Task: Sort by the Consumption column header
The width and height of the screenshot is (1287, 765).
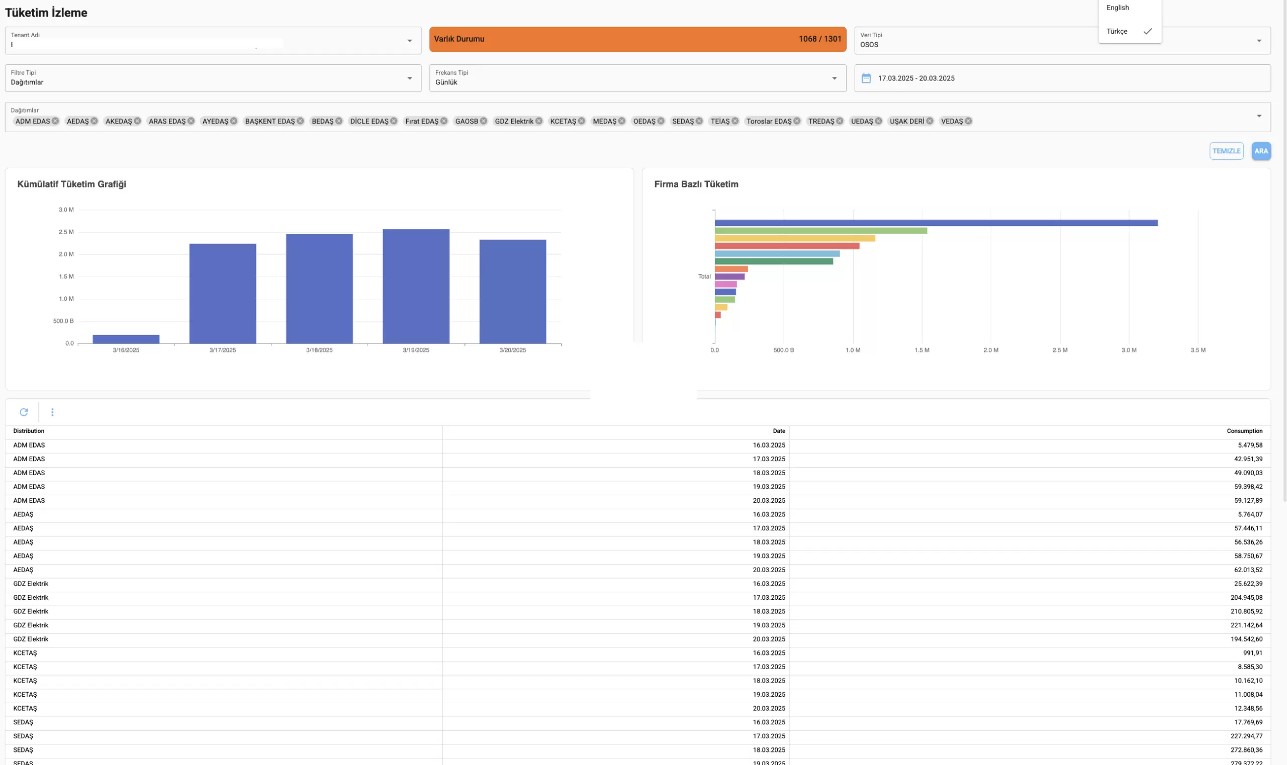Action: click(x=1244, y=431)
